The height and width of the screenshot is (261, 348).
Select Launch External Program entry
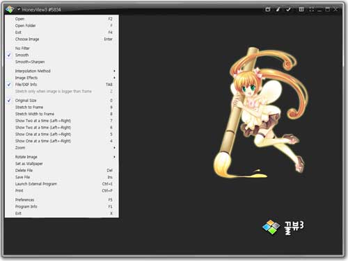[62, 184]
